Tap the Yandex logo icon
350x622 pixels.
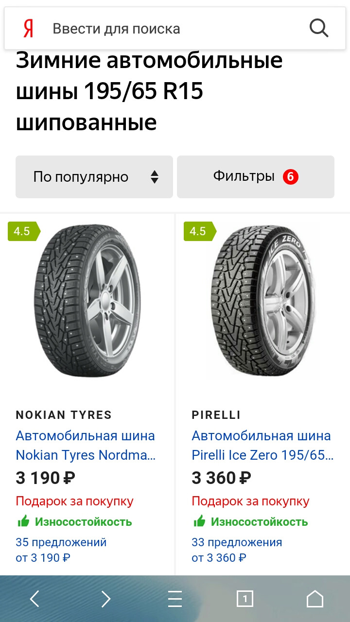click(x=29, y=29)
